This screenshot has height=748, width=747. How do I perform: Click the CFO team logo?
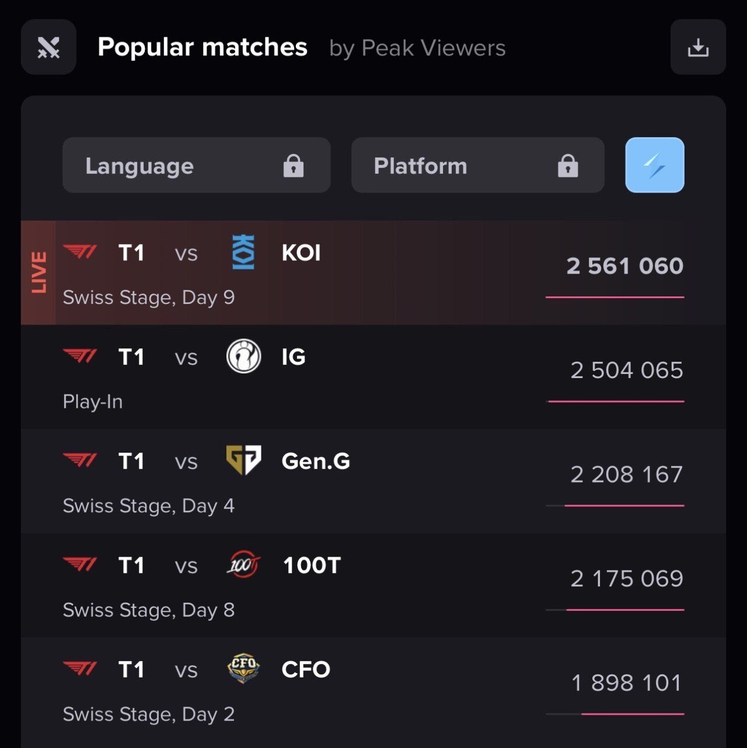[243, 669]
